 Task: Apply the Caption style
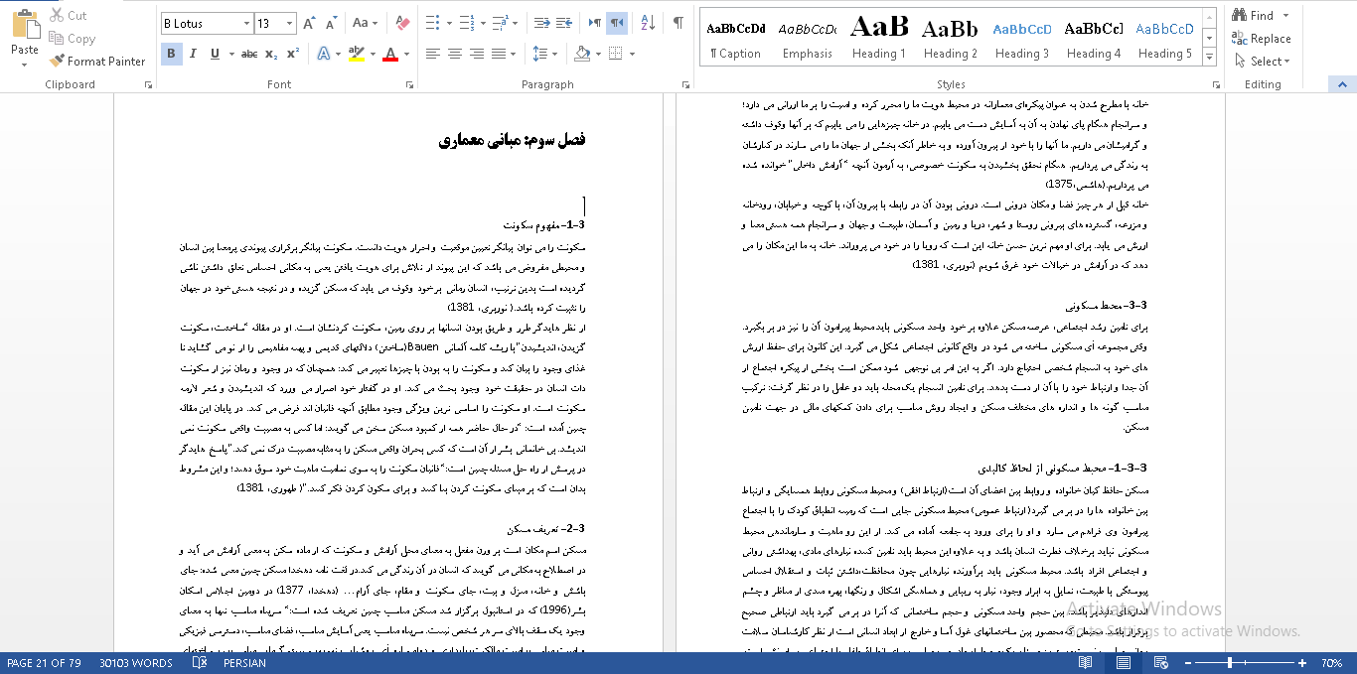coord(736,40)
